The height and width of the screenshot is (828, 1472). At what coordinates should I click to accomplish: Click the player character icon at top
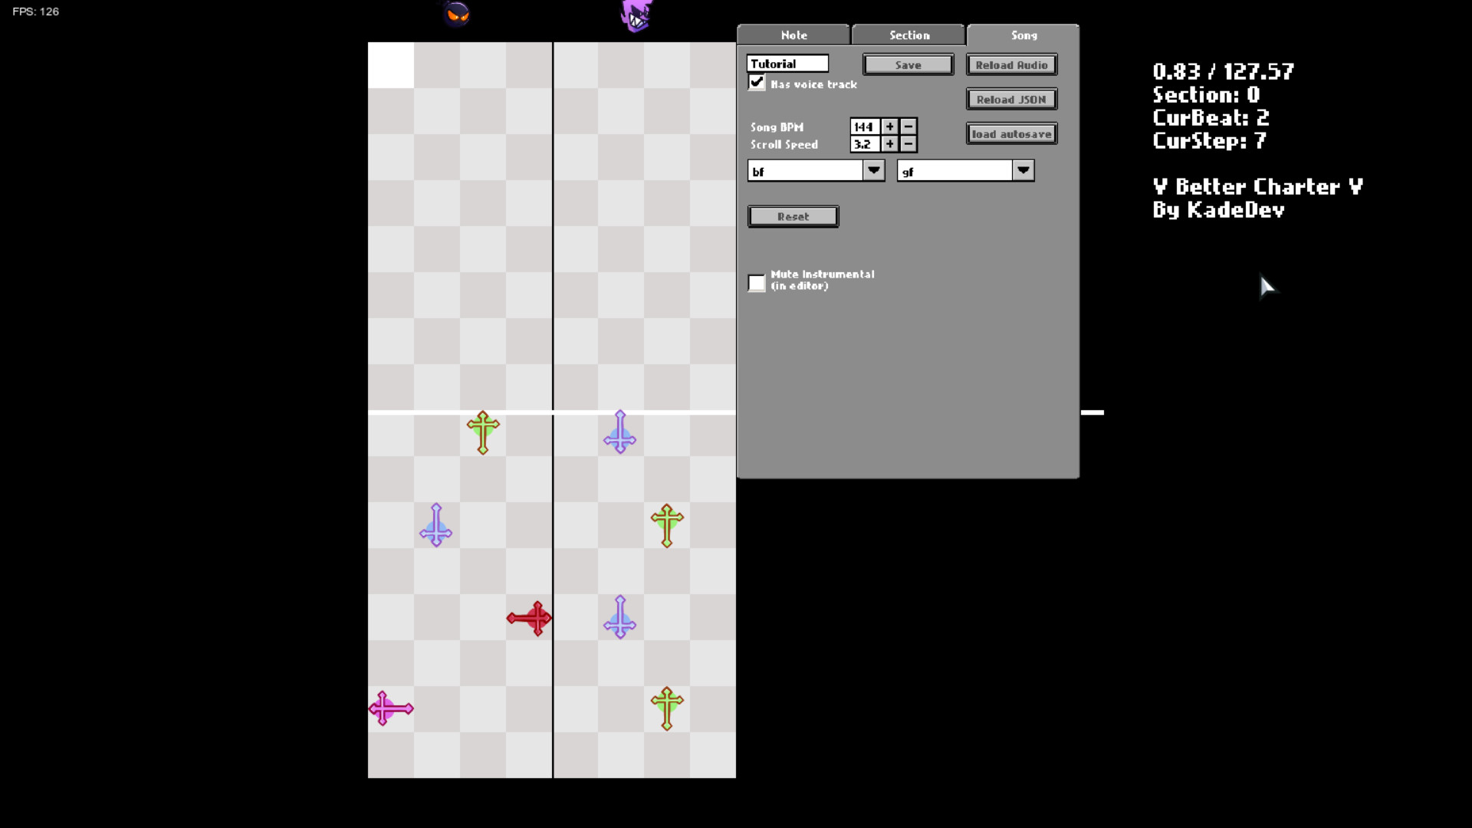[x=635, y=15]
